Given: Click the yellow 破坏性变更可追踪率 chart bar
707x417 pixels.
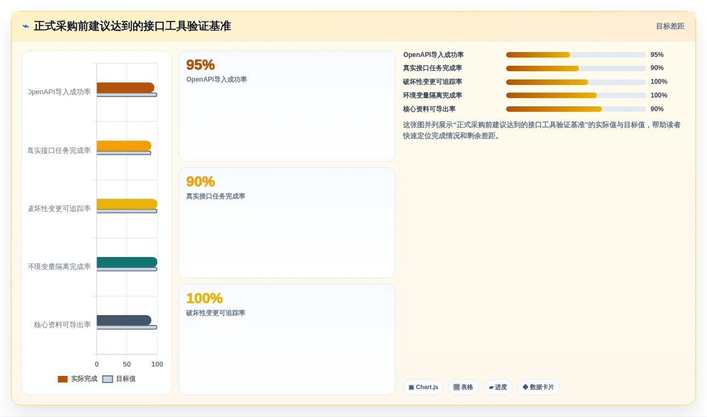Looking at the screenshot, I should tap(127, 204).
